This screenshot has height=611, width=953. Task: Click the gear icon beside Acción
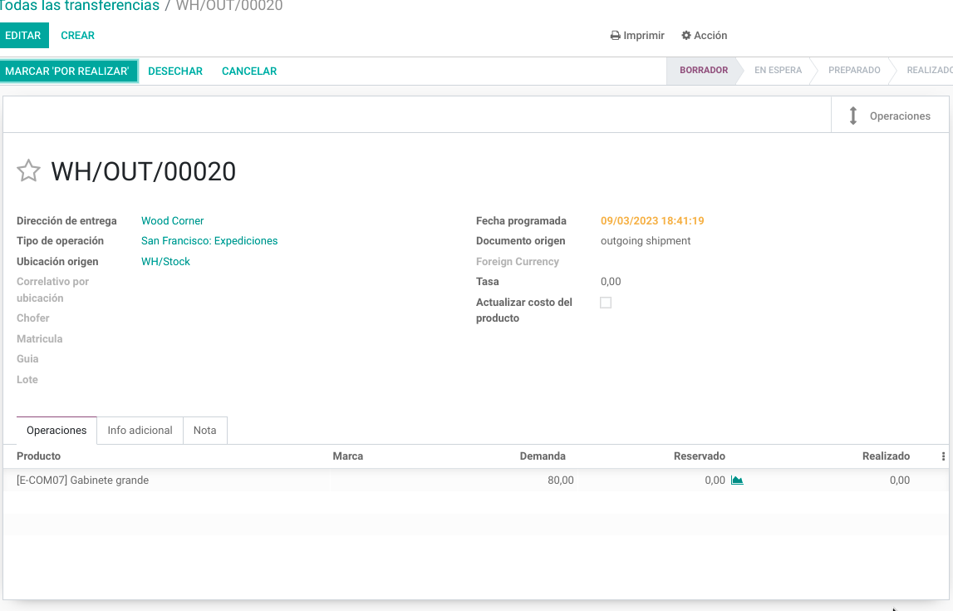pos(685,35)
